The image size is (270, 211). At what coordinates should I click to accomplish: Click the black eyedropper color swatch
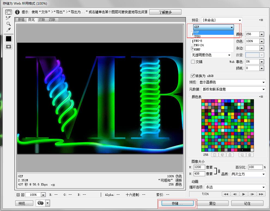9,39
